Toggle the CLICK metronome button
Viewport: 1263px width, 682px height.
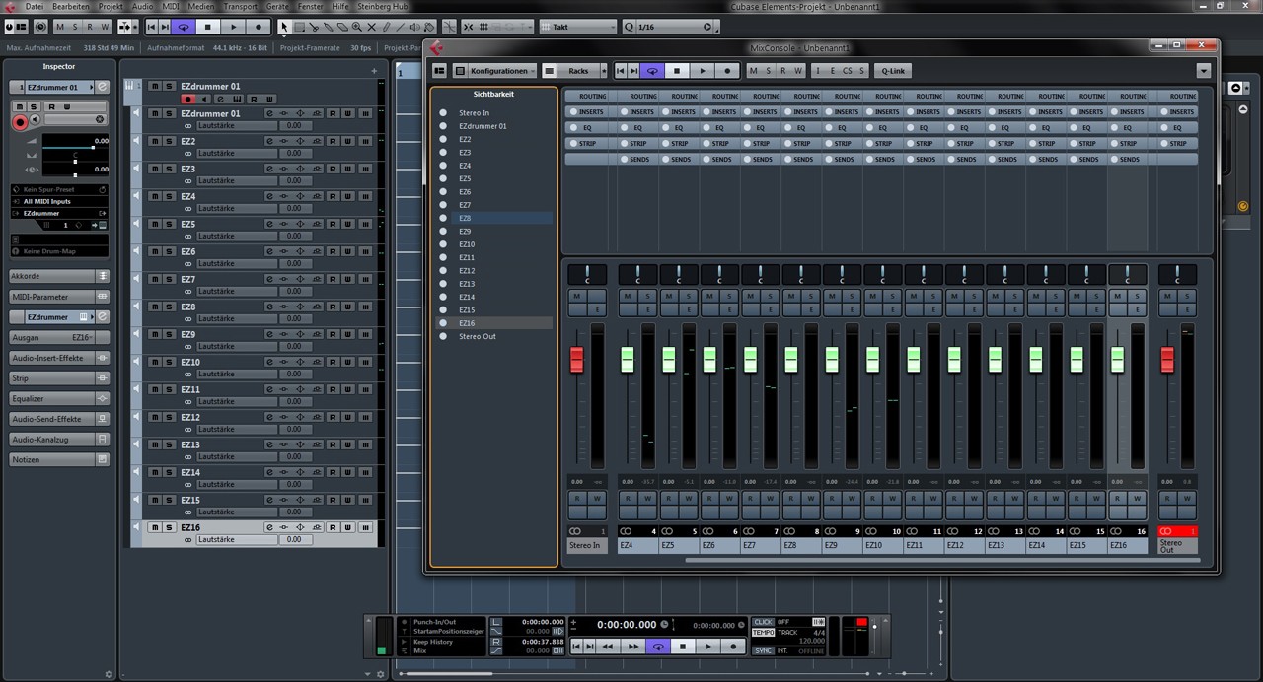point(763,622)
